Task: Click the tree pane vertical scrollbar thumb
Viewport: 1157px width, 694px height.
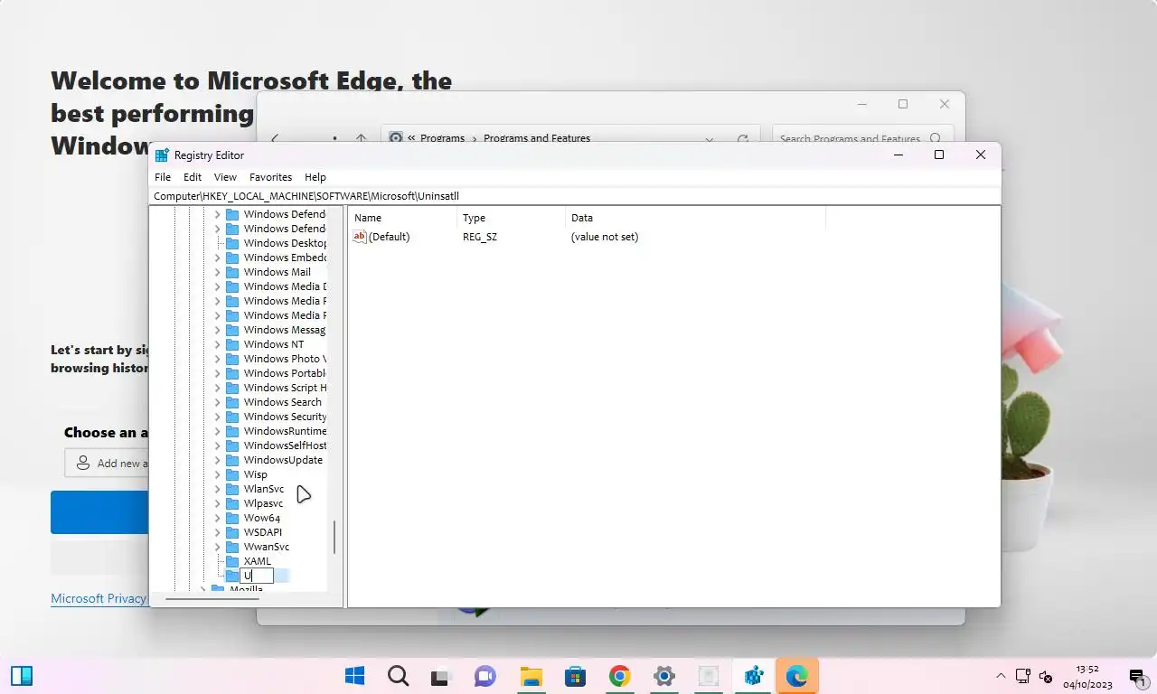Action: click(x=334, y=537)
